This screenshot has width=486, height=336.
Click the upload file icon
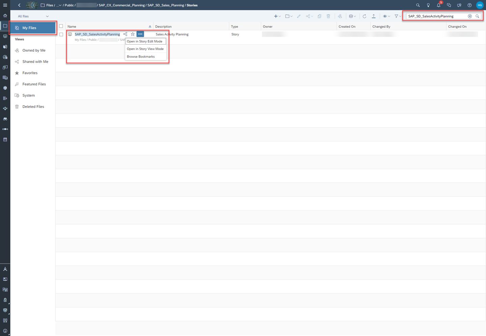[x=374, y=16]
